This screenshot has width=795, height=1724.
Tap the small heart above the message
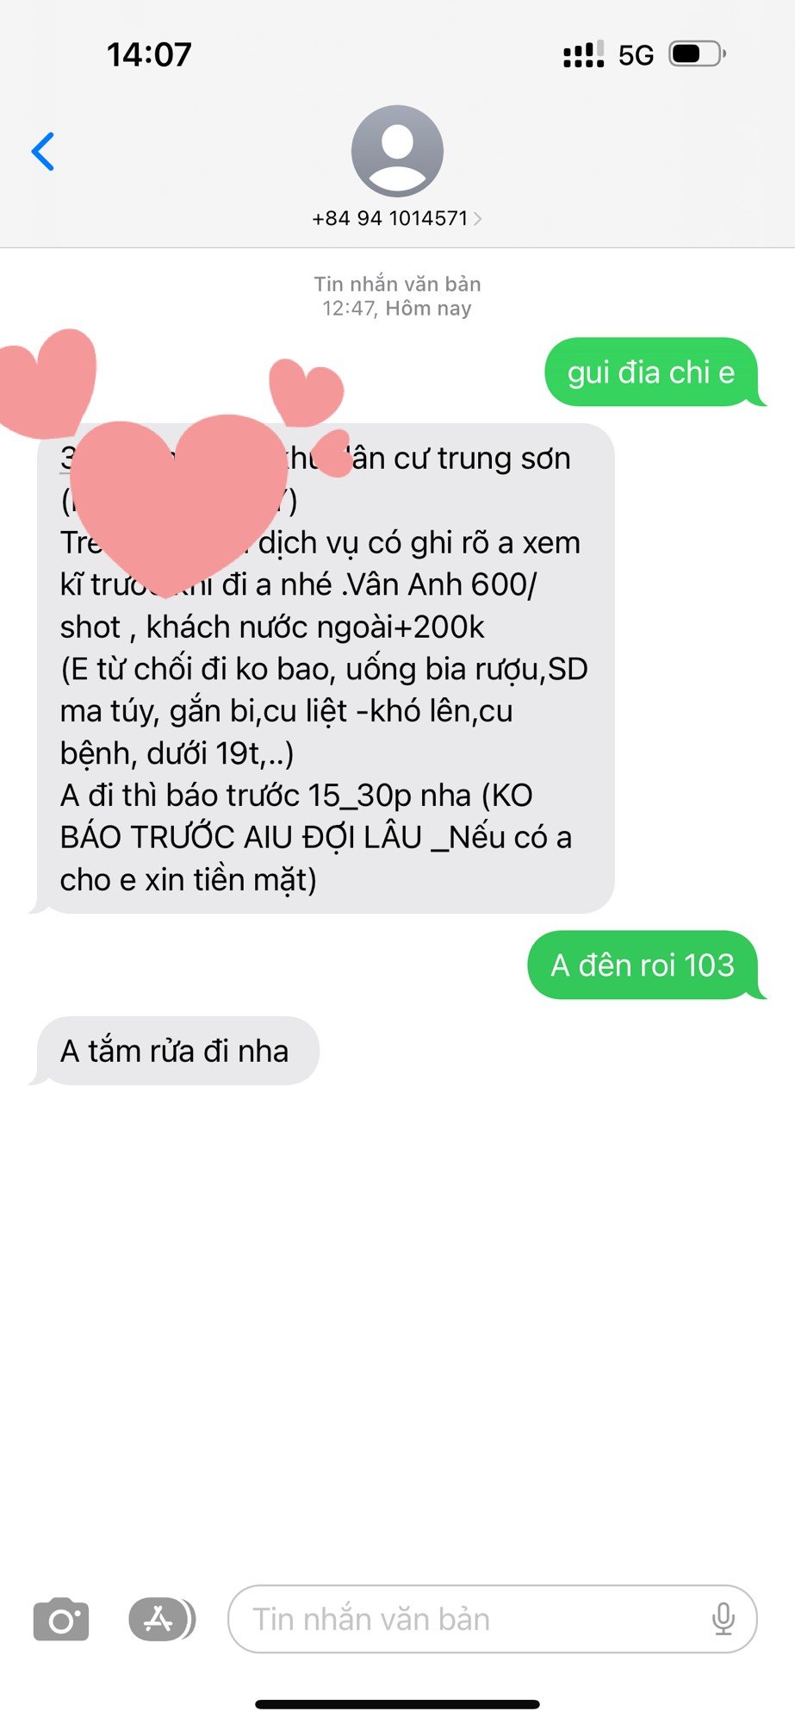[x=307, y=392]
